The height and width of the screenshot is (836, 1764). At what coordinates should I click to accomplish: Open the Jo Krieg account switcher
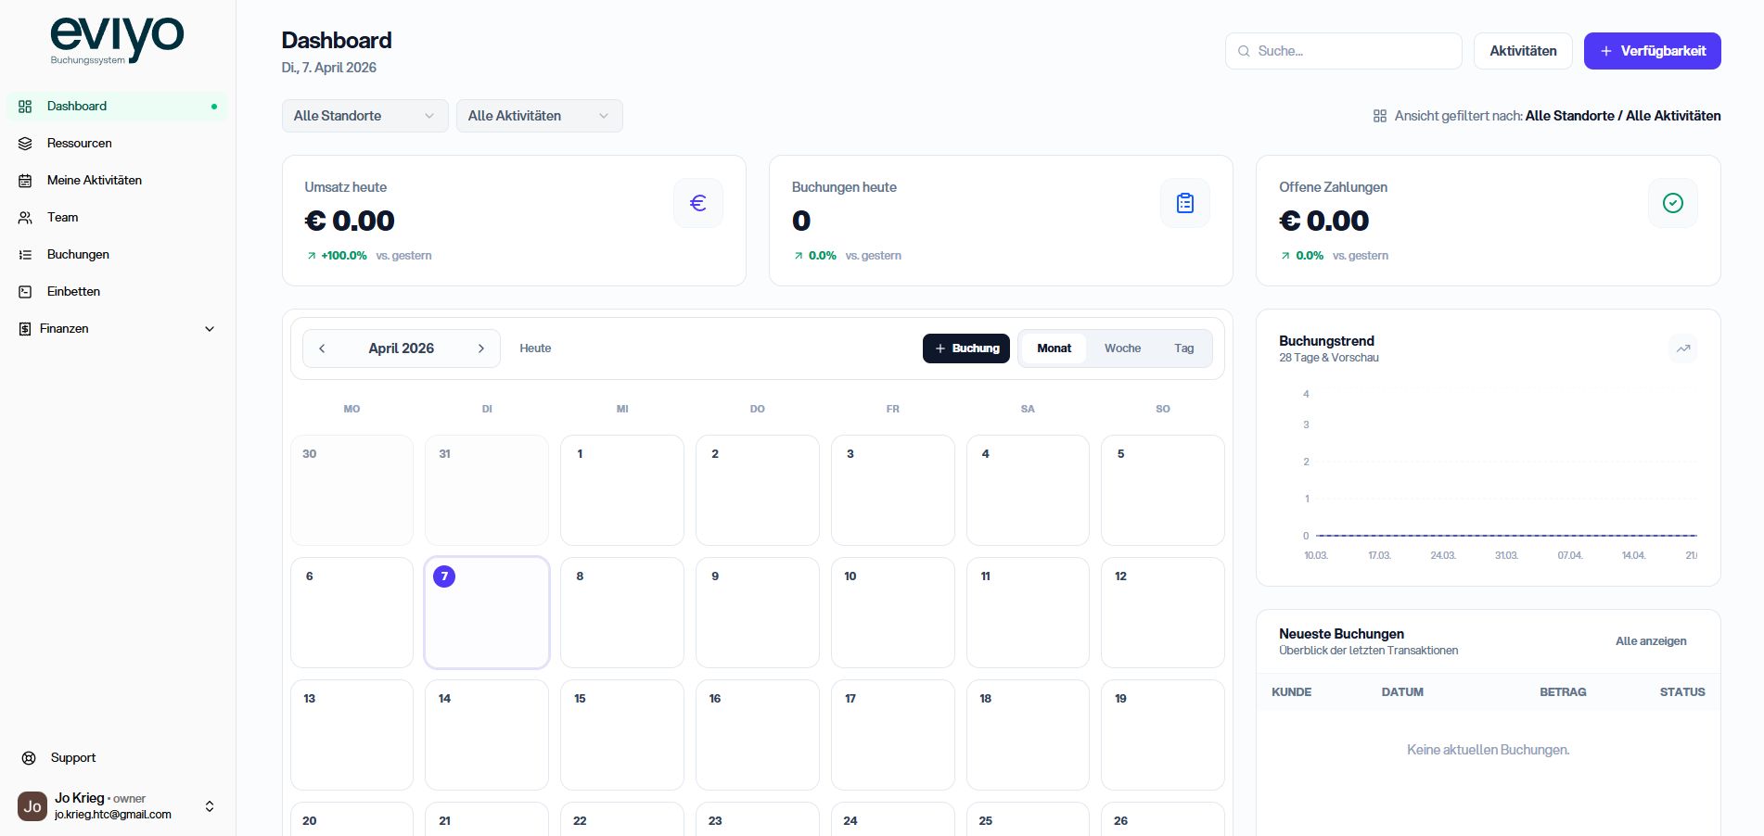point(210,806)
